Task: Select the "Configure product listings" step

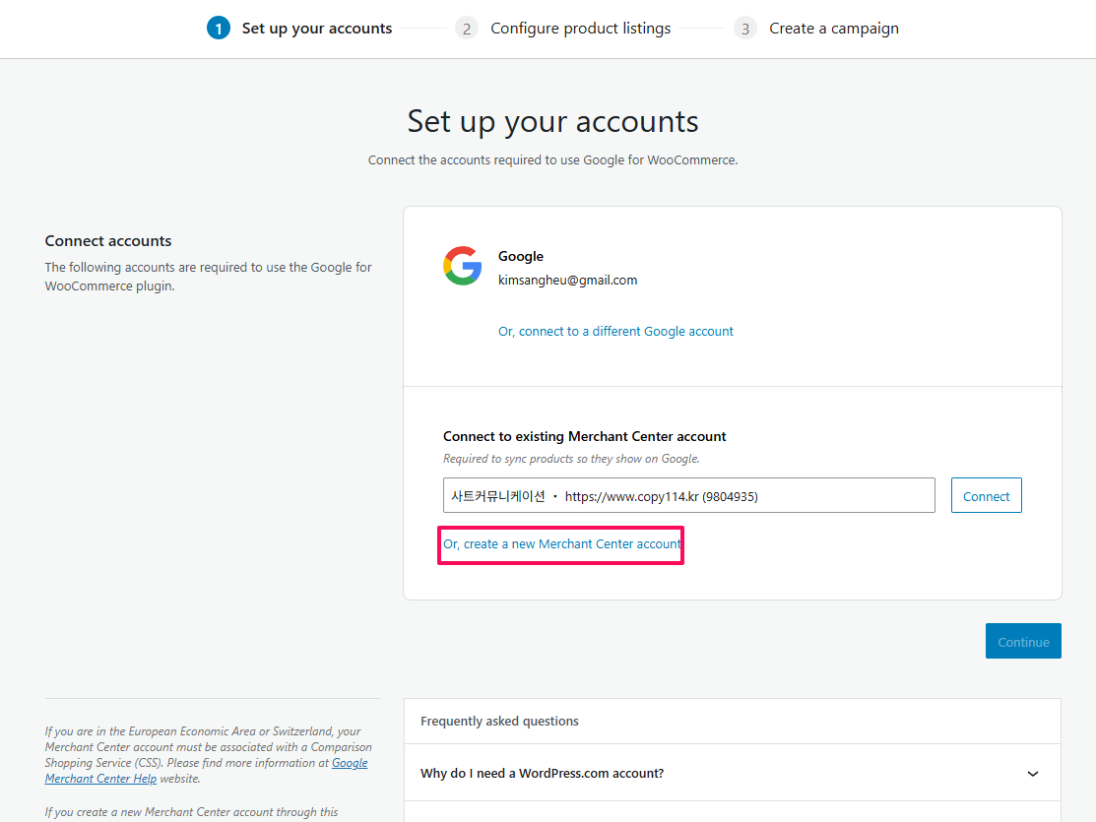Action: (580, 28)
